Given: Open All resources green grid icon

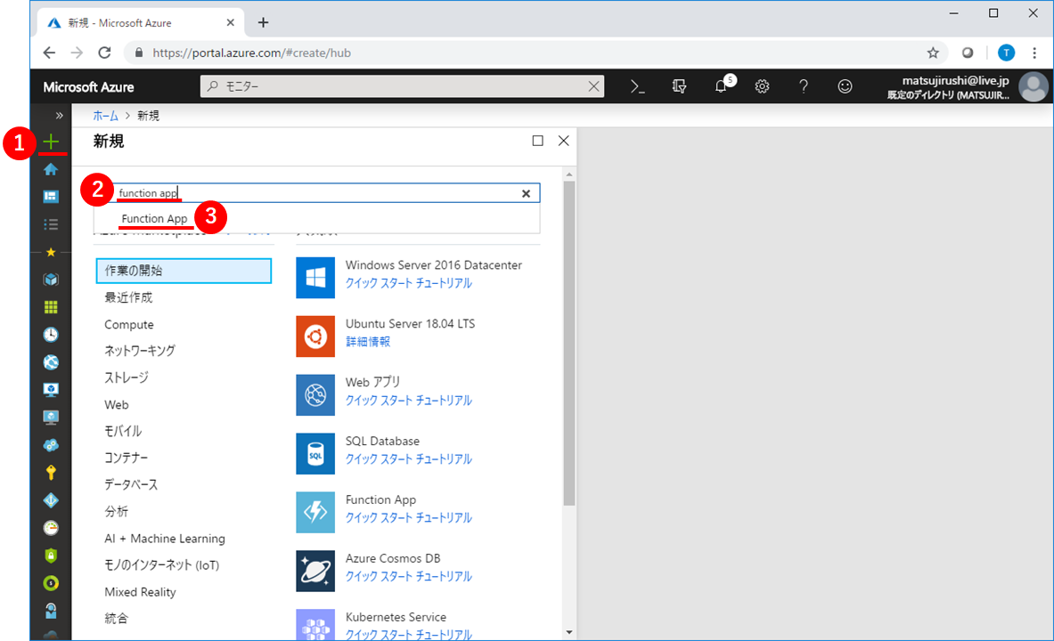Looking at the screenshot, I should [x=51, y=307].
